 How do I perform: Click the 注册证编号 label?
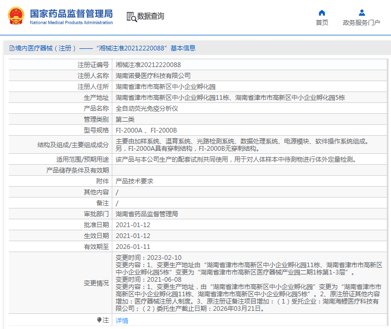pyautogui.click(x=93, y=65)
